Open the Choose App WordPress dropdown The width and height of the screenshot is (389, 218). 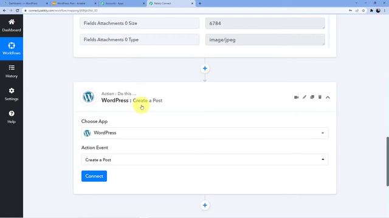(x=205, y=133)
